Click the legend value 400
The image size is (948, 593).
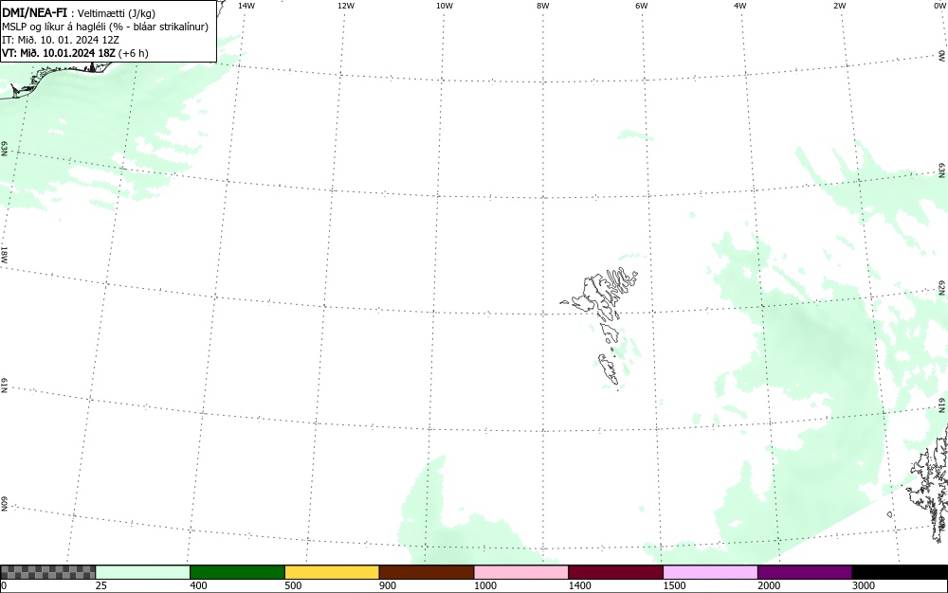point(198,585)
